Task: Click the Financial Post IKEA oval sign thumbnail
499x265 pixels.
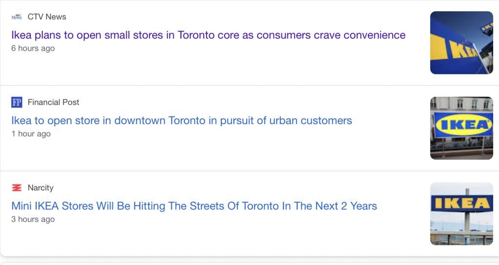Action: point(461,128)
